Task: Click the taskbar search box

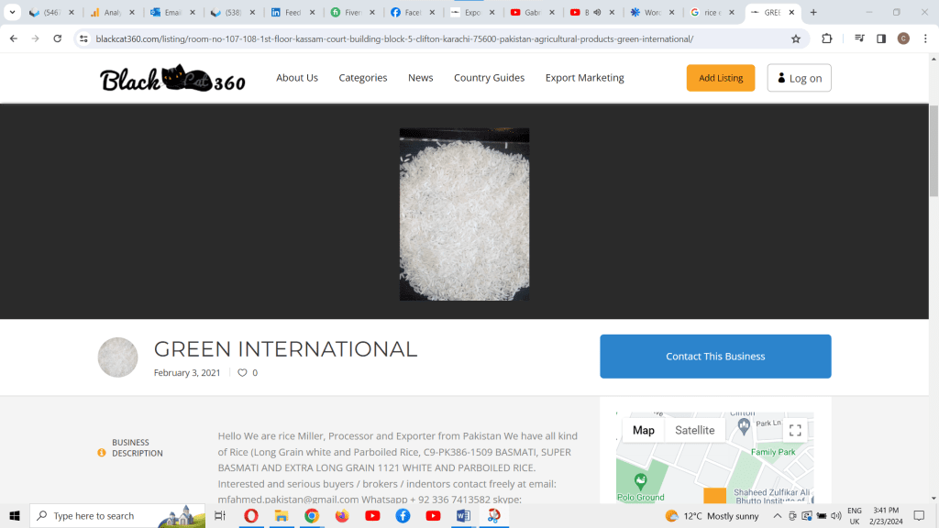Action: tap(117, 515)
